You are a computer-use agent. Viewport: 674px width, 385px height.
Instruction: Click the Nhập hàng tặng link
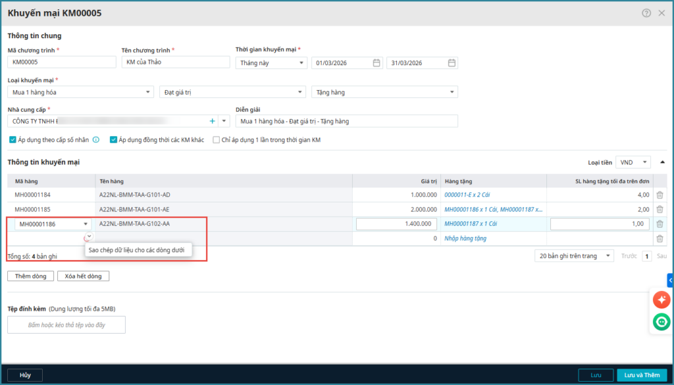point(465,238)
